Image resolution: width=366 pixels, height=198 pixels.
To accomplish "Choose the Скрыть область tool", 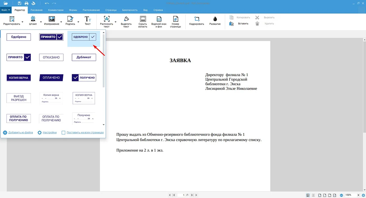I will click(143, 19).
